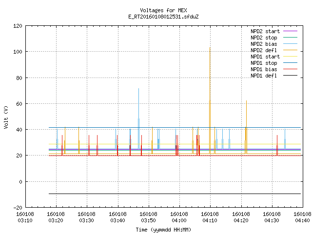The image size is (312, 234).
Task: Click the green NPD2 stop legend line sample
Action: pos(290,38)
